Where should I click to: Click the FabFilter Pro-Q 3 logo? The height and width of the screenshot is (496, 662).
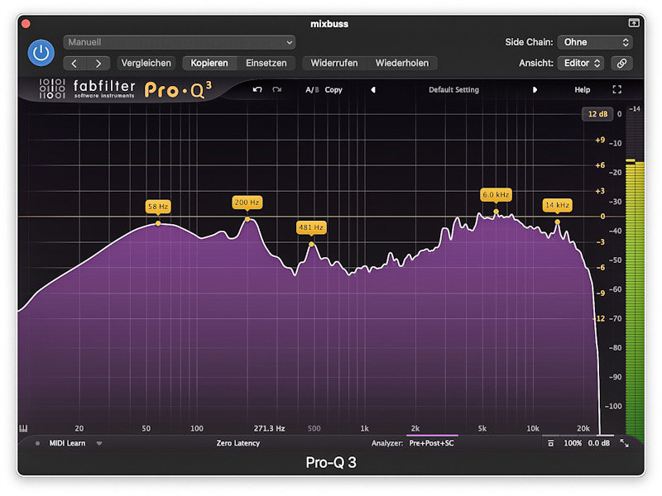[126, 89]
